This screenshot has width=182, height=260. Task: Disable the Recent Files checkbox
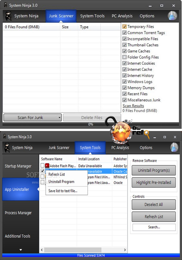(125, 94)
